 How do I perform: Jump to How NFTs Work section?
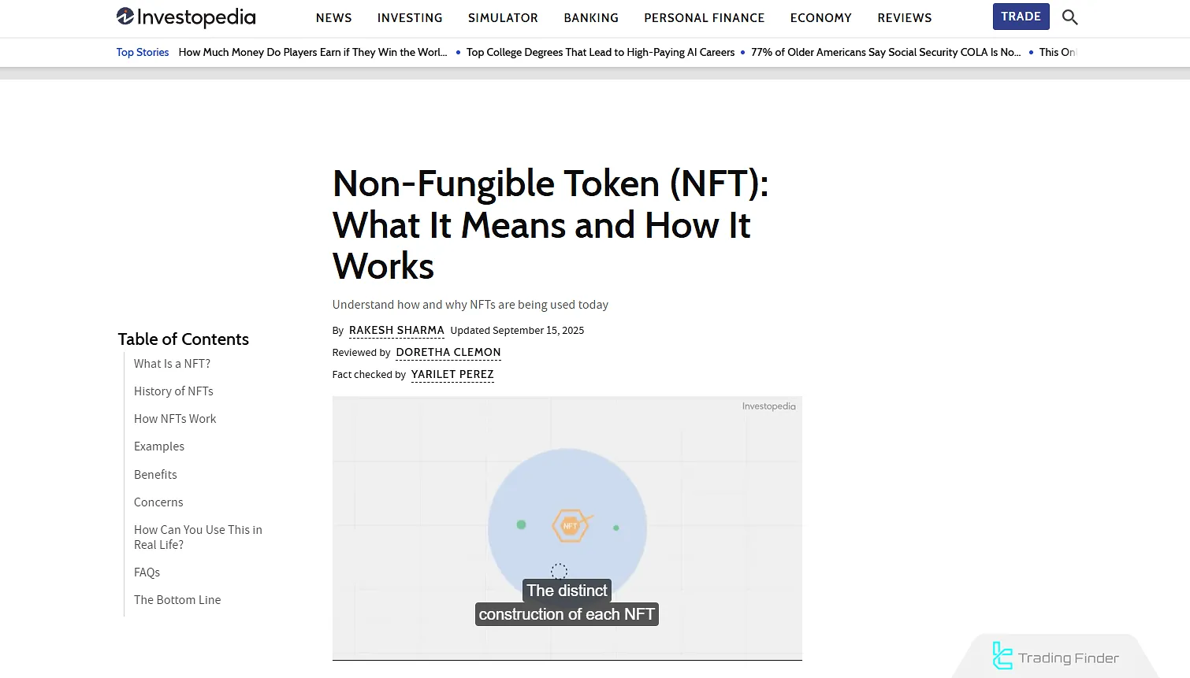pos(175,419)
